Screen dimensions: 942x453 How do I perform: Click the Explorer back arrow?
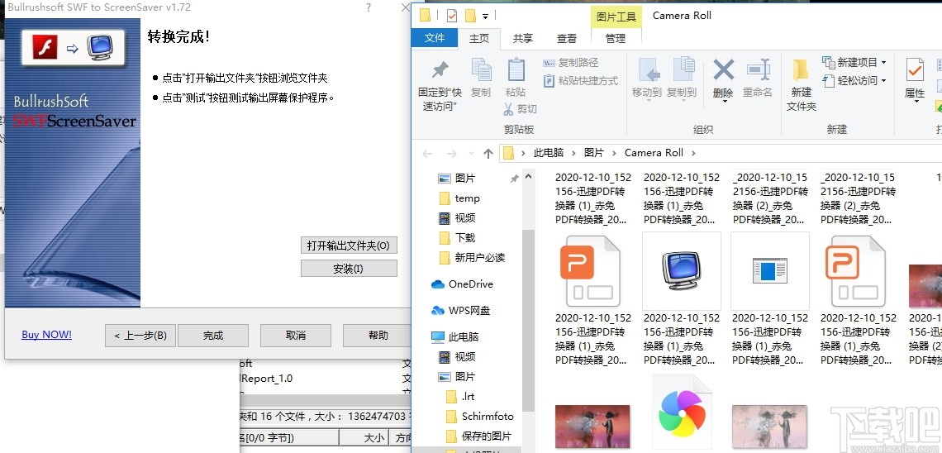tap(427, 153)
